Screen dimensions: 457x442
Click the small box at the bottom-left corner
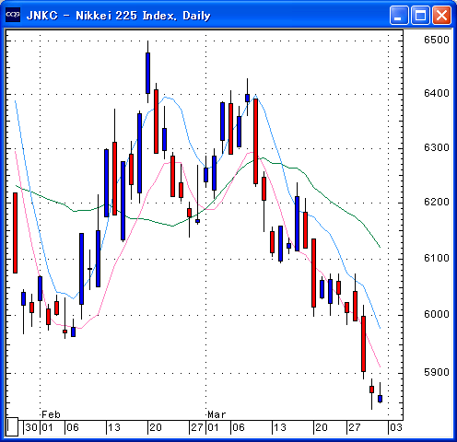click(12, 426)
